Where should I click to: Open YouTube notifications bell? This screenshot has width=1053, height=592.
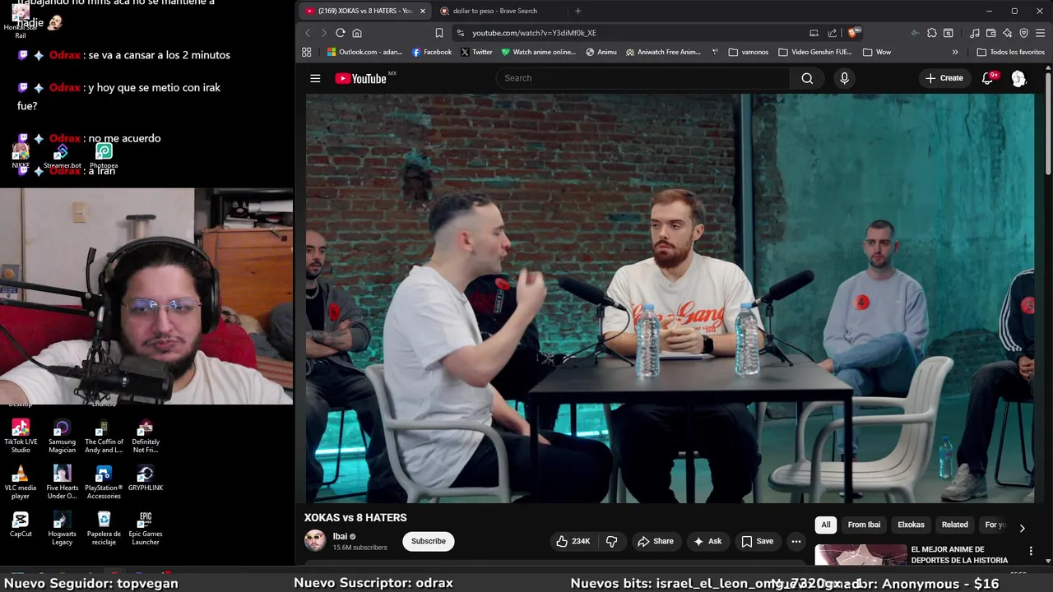[988, 78]
